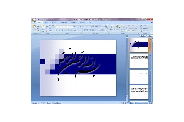The image size is (184, 122).
Task: Click the zoom slider handle
Action: 140,103
